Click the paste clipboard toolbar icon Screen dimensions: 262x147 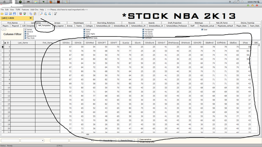pyautogui.click(x=35, y=13)
